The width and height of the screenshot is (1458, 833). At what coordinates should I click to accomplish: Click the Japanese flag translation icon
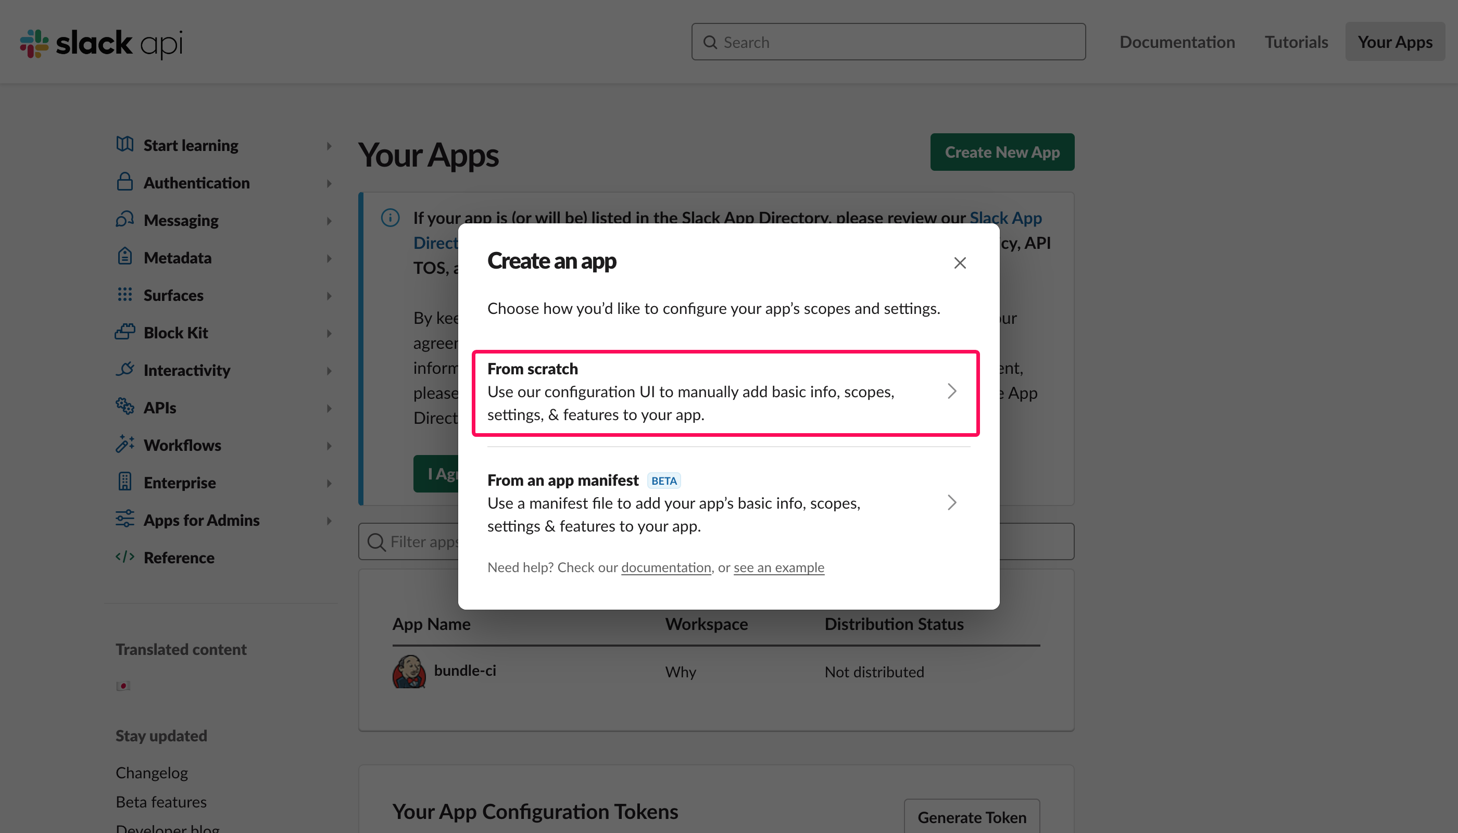point(123,685)
